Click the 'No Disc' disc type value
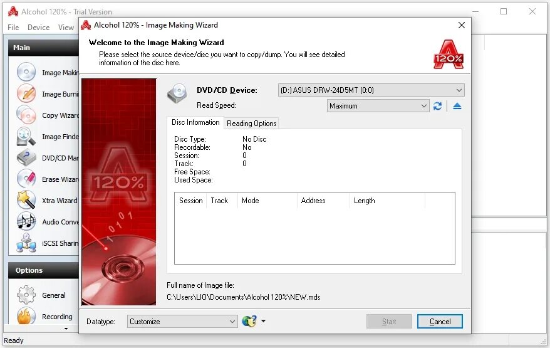 coord(254,139)
